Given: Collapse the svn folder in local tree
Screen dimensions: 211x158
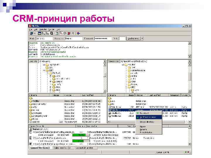Looking at the screenshot, I should click(44, 70).
